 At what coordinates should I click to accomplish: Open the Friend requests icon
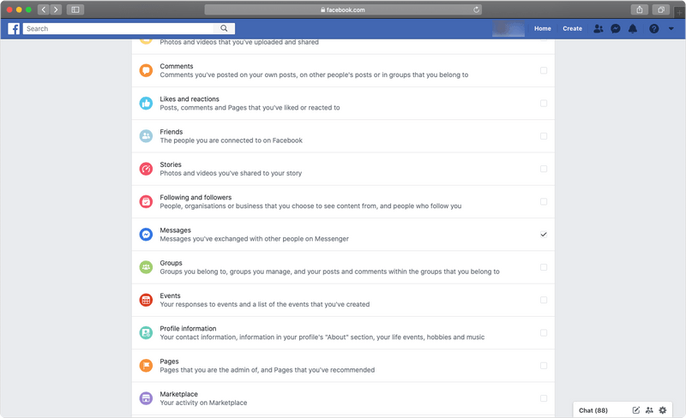(x=598, y=29)
